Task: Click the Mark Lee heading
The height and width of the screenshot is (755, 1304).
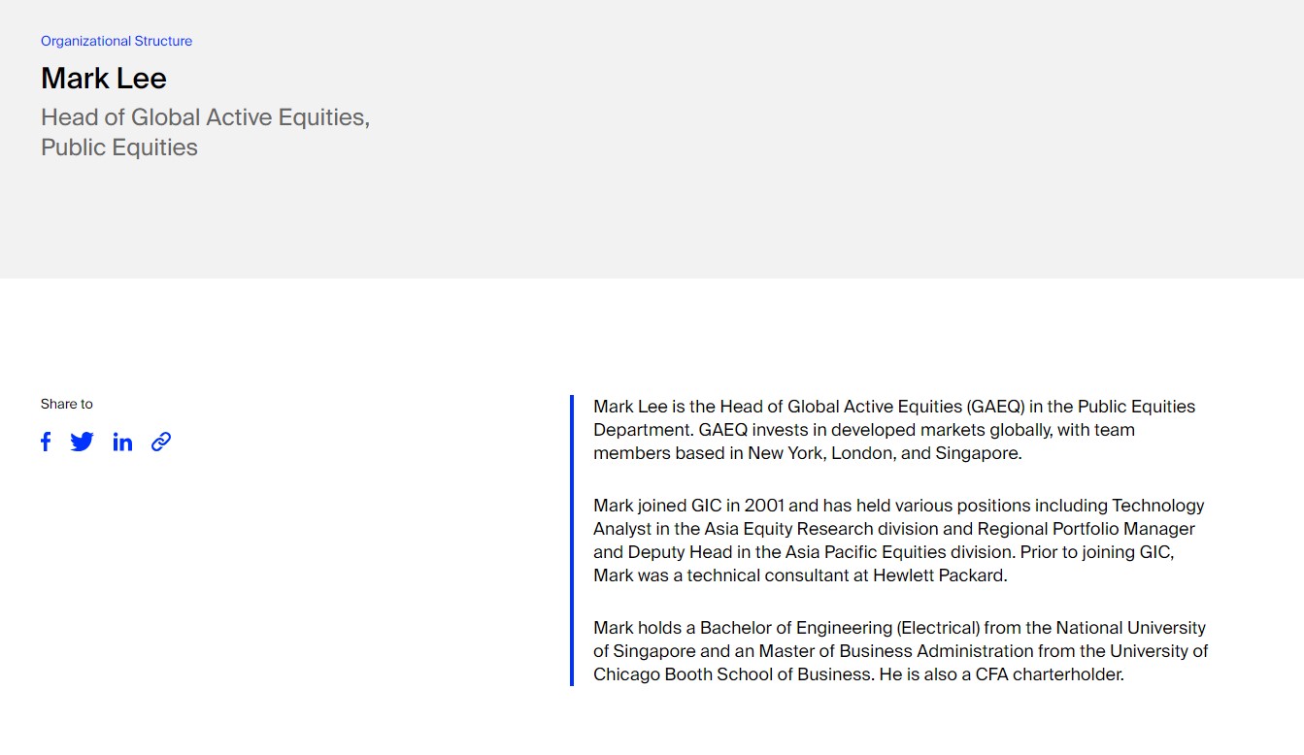Action: pyautogui.click(x=104, y=79)
